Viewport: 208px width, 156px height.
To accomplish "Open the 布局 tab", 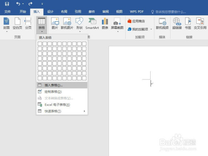I will 64,12.
